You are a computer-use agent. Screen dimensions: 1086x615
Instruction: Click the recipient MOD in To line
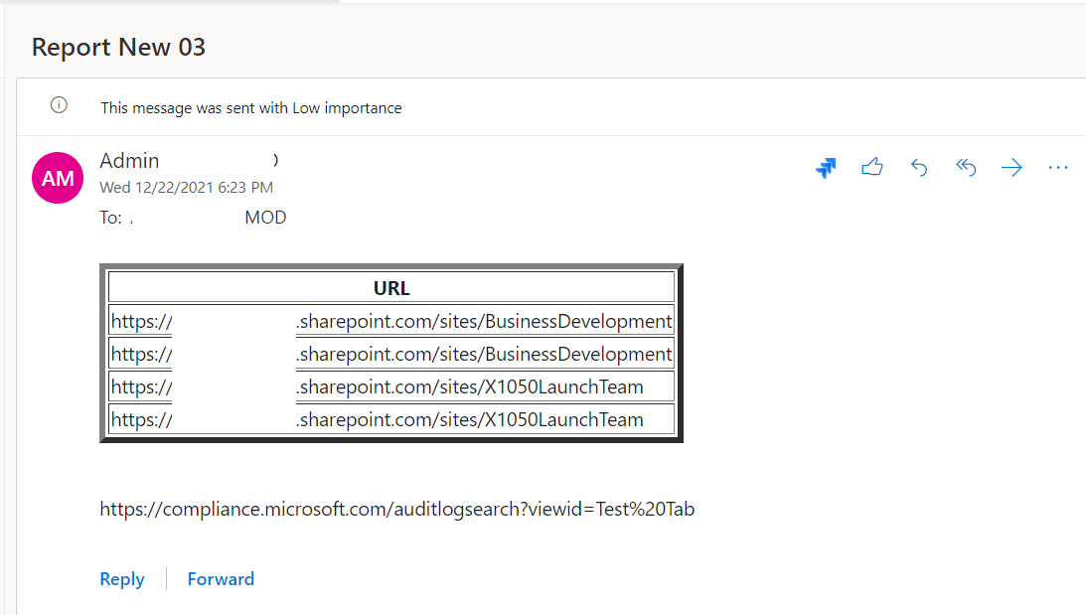[x=265, y=218]
